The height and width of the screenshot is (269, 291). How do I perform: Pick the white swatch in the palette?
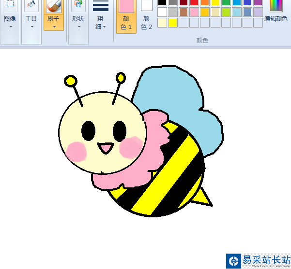click(x=162, y=12)
